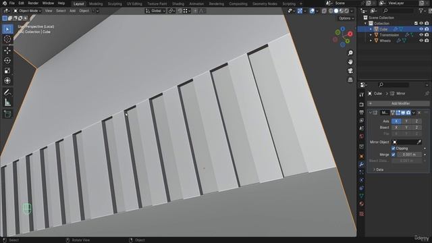The image size is (432, 243).
Task: Toggle Bisect X button
Action: pos(396,128)
